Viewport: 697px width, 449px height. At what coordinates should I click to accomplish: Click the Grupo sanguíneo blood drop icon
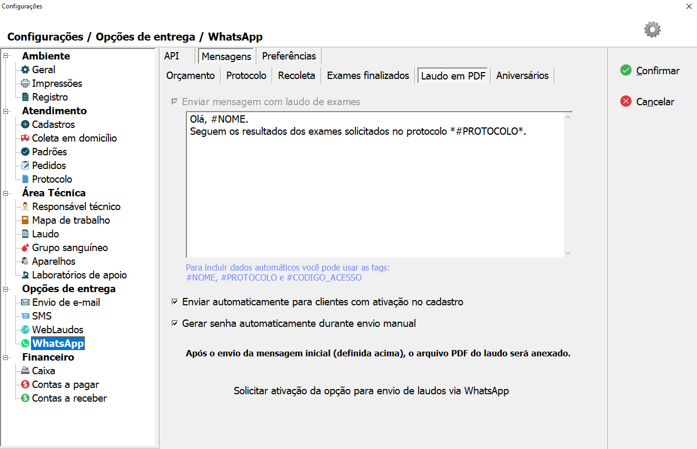[25, 247]
